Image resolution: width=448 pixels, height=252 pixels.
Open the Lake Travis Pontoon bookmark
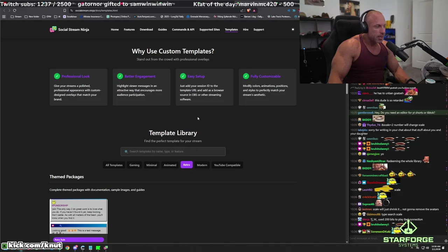[x=279, y=16]
